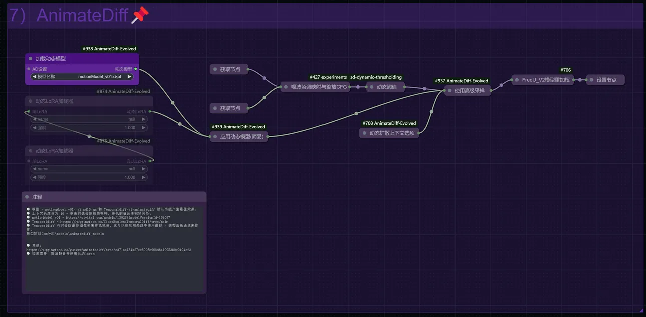Click the '#939 AnimateDiff-Evolved' badge
This screenshot has width=646, height=317.
238,127
